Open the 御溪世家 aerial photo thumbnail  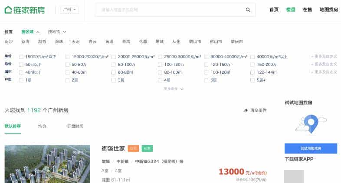pos(47,164)
